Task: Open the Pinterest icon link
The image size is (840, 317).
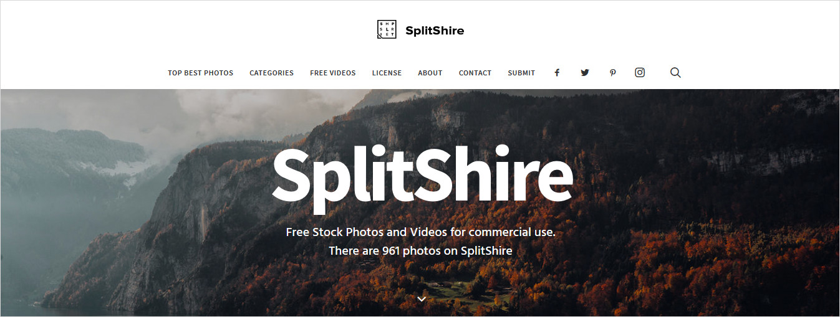Action: [613, 73]
